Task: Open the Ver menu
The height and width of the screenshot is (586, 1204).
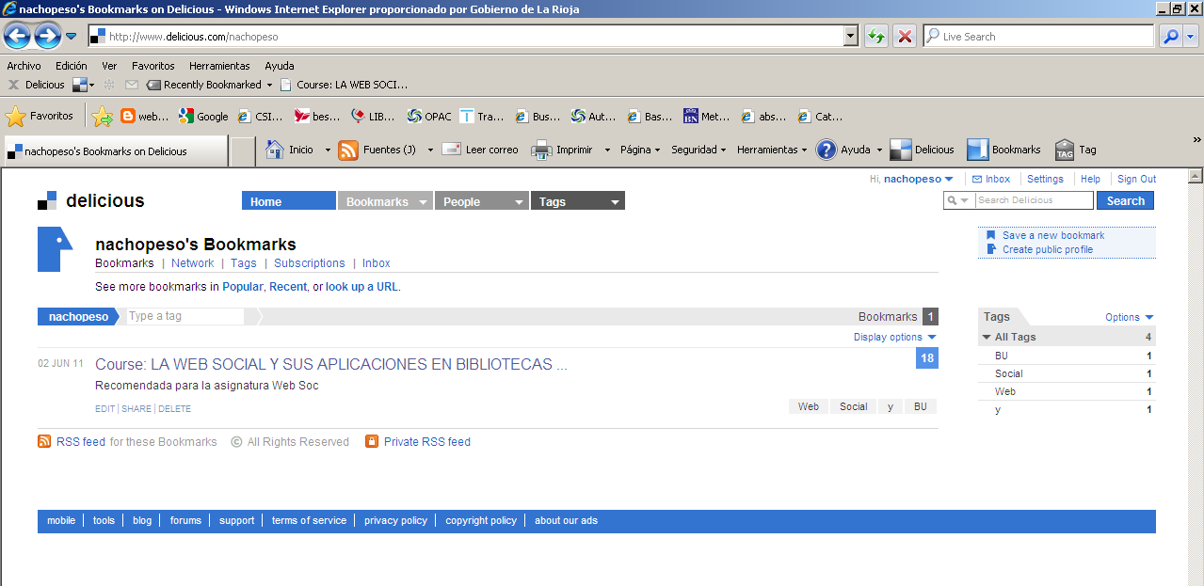Action: (x=109, y=66)
